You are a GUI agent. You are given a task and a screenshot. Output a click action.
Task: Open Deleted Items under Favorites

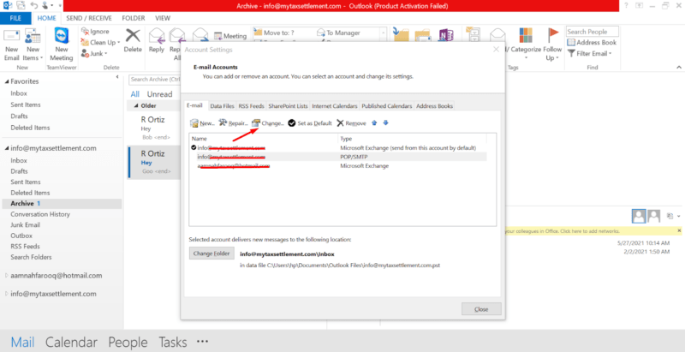click(30, 128)
